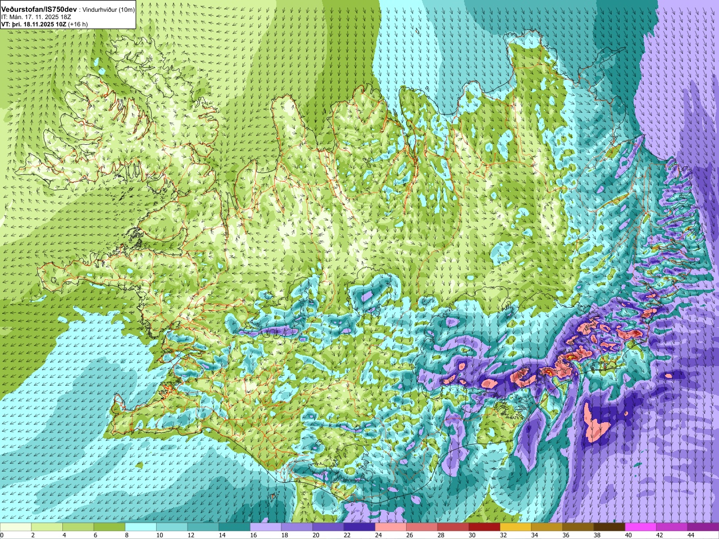Click the legend scale label 10
Viewport: 719px width, 539px height.
pos(159,535)
